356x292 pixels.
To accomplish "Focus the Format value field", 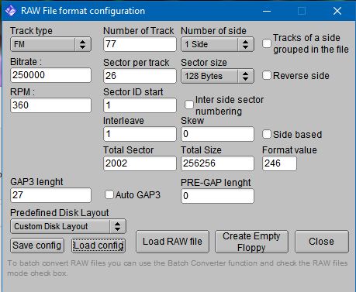I will [x=279, y=163].
